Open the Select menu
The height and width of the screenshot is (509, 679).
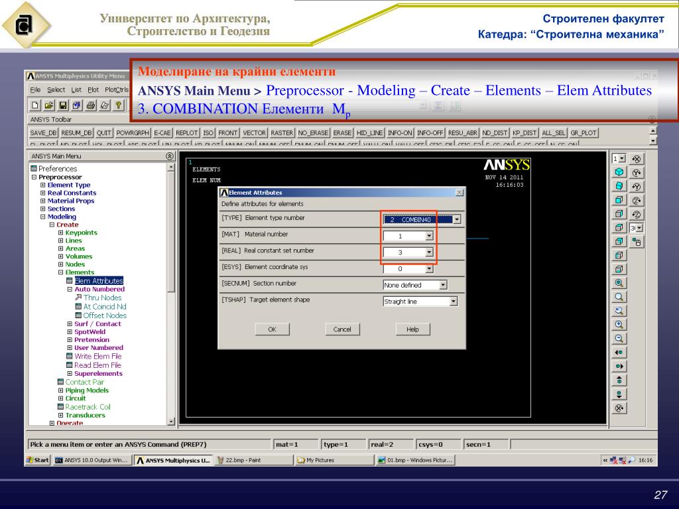56,89
